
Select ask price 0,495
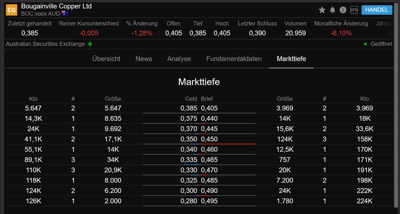pyautogui.click(x=209, y=201)
